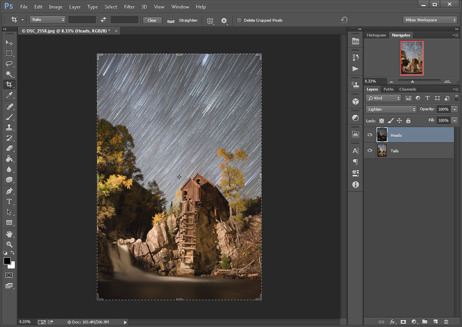The image size is (462, 327).
Task: Select the Move tool
Action: click(9, 43)
